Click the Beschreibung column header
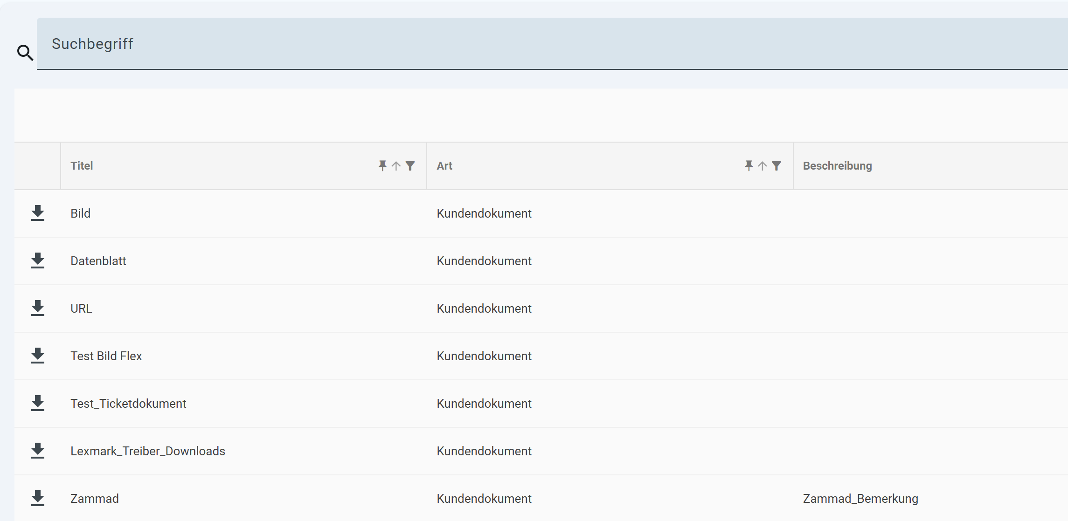The image size is (1068, 521). click(837, 166)
